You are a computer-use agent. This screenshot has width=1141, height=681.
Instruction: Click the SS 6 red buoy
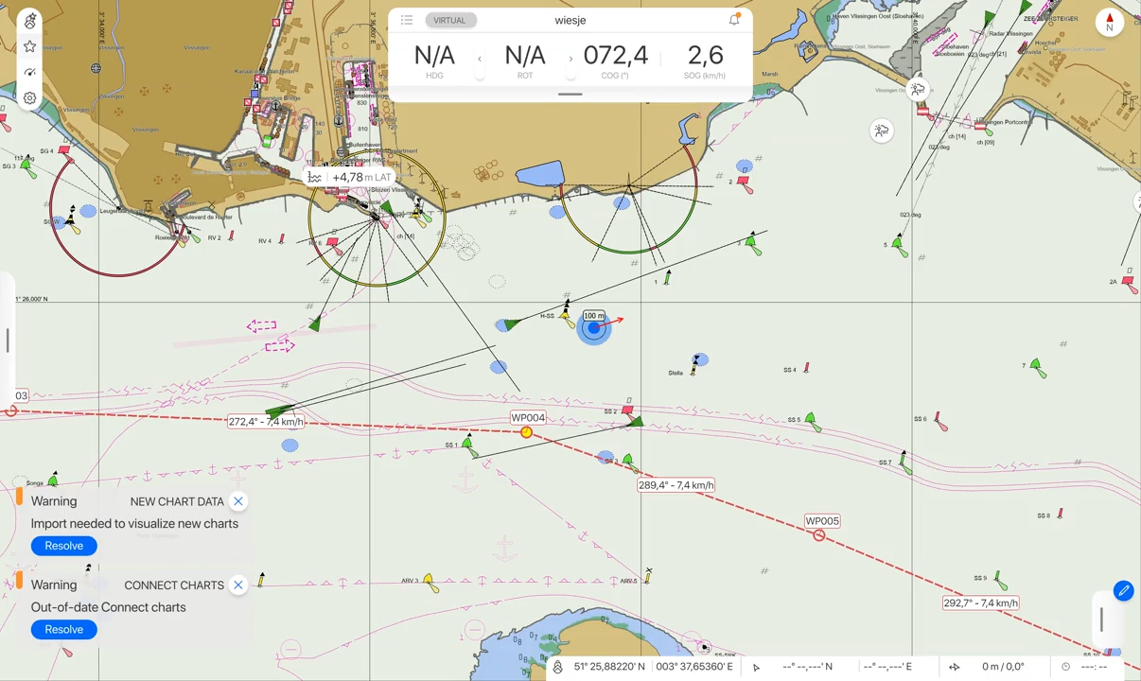click(940, 421)
